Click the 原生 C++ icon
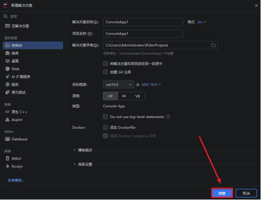 pyautogui.click(x=8, y=112)
